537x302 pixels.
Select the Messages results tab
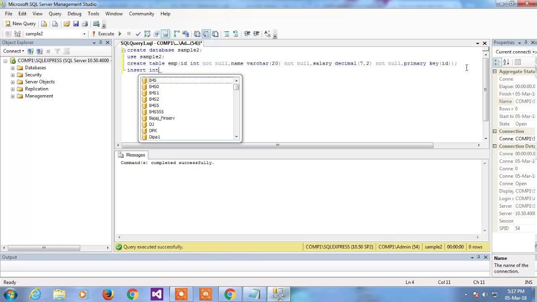(131, 155)
